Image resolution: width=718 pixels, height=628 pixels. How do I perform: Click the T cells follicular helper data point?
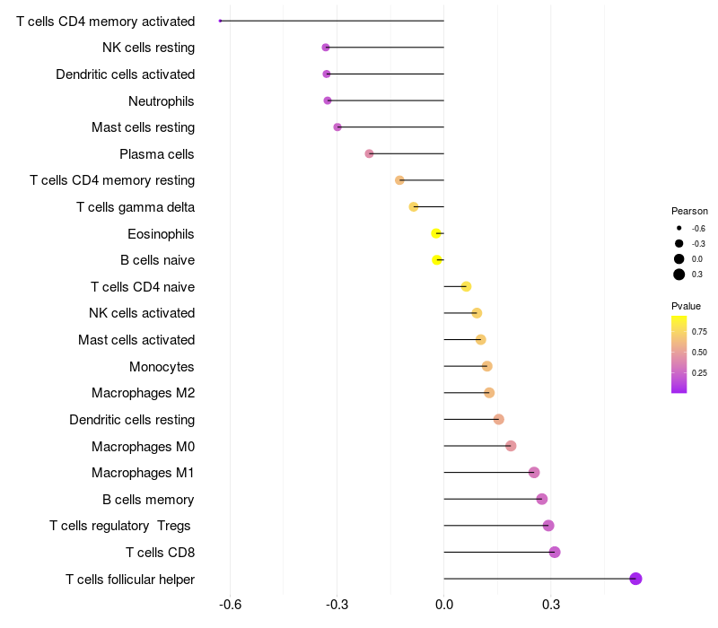pyautogui.click(x=635, y=579)
